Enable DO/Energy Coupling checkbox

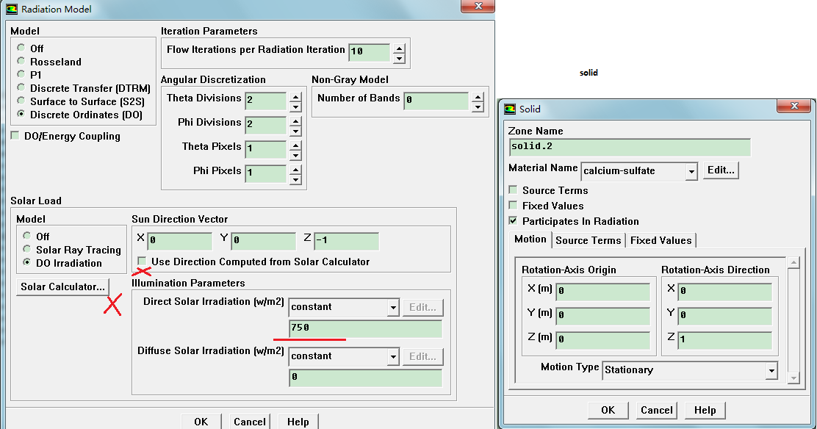coord(15,136)
